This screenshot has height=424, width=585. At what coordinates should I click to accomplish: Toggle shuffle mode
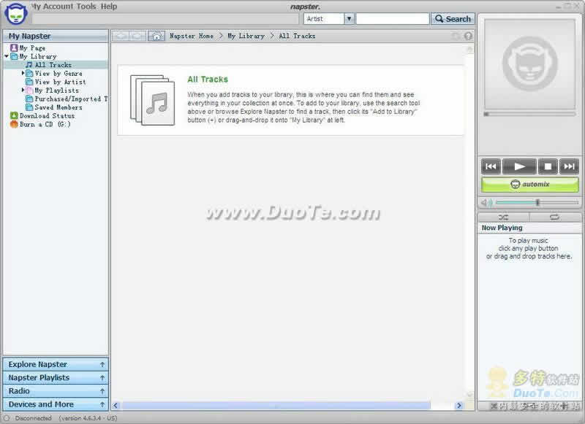coord(503,217)
